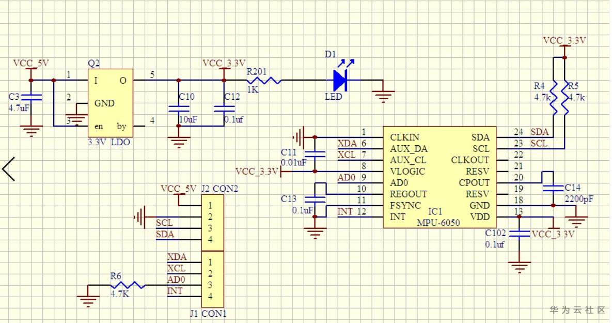Click AUX_DA pin name inside IC1
Viewport: 612px width, 323px height.
409,149
